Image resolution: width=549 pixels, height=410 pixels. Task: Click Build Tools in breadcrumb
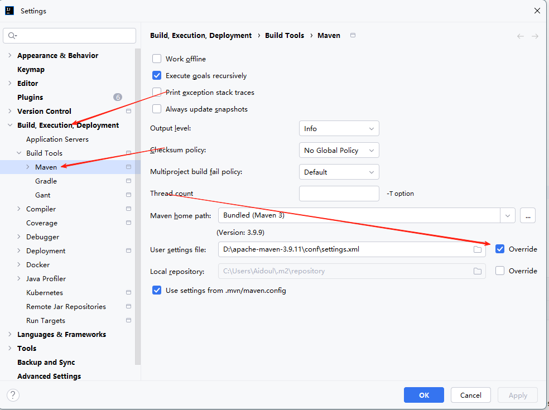tap(285, 35)
